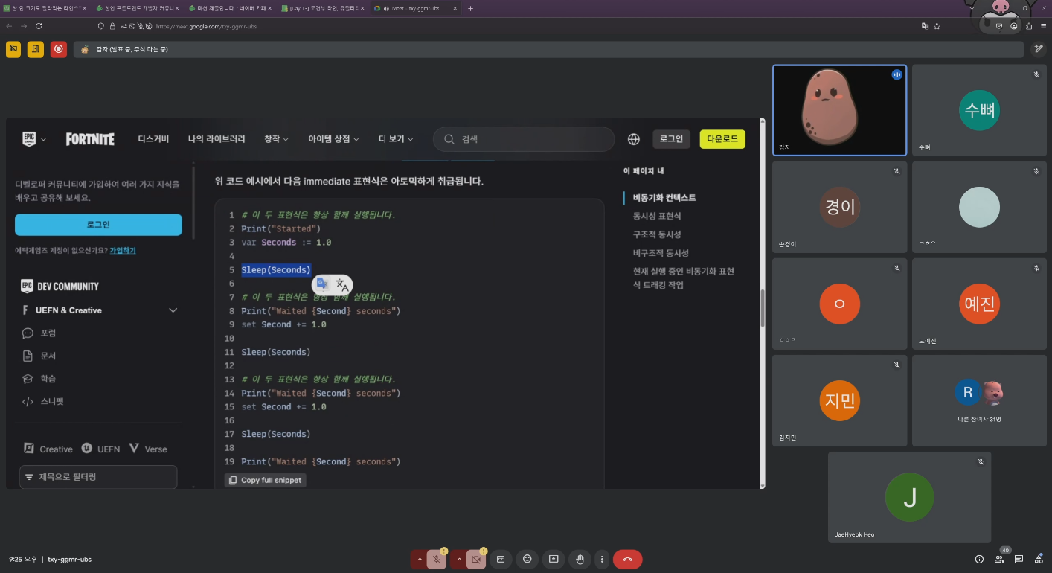Click the 제목으로 필터링 filter field
The width and height of the screenshot is (1052, 573).
click(98, 477)
